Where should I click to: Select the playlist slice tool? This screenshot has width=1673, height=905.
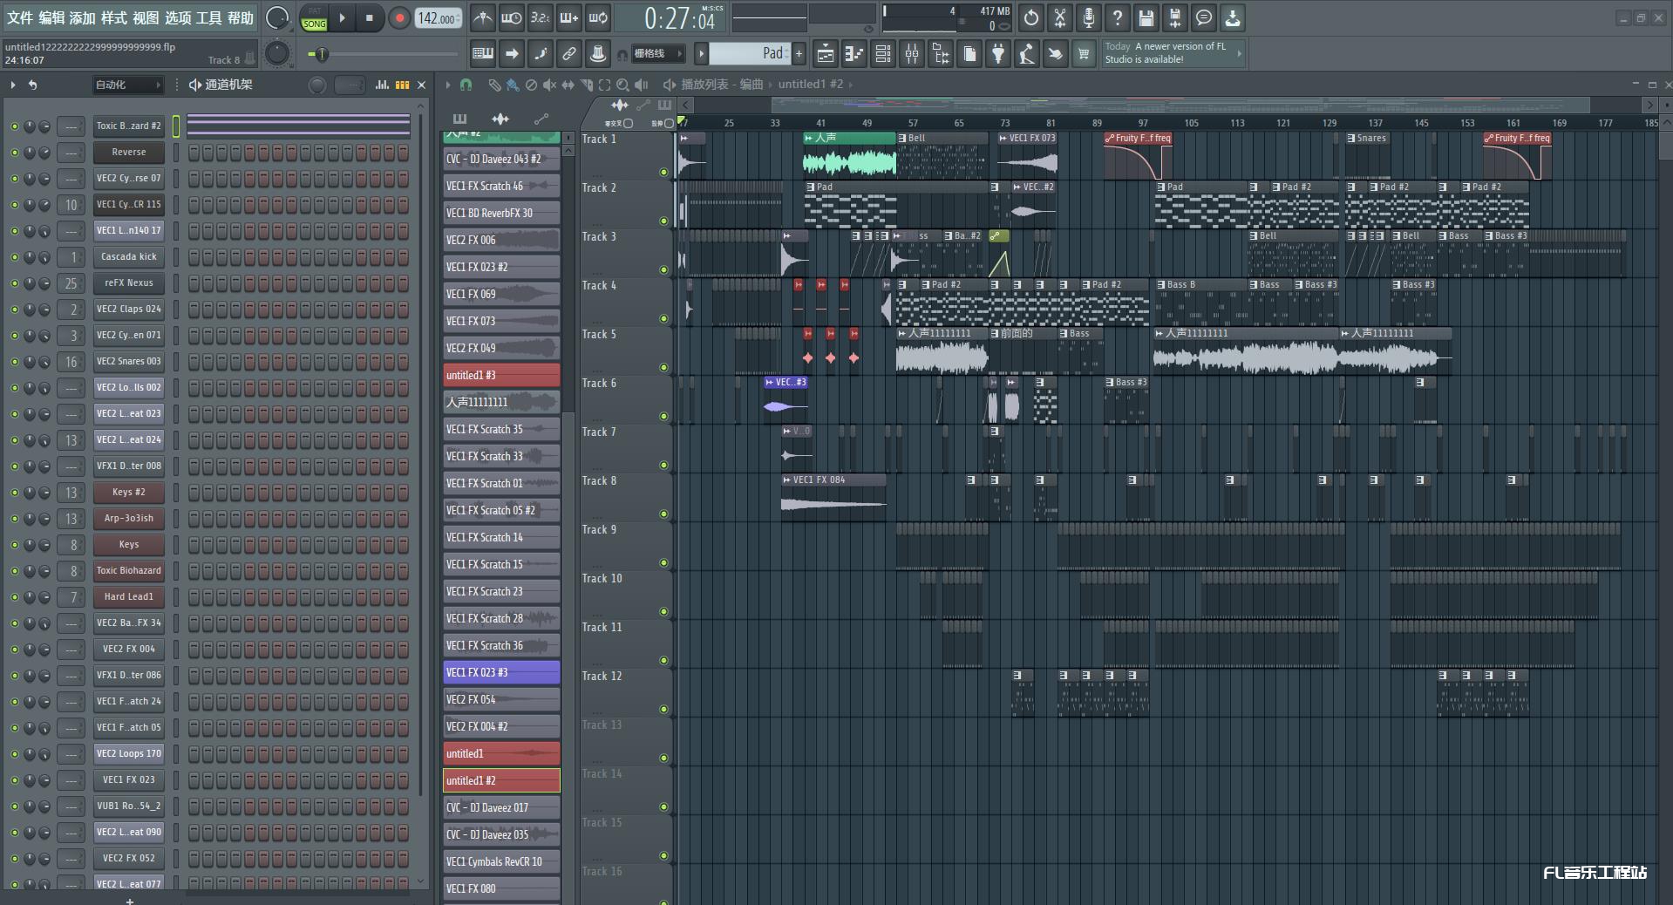coord(586,85)
